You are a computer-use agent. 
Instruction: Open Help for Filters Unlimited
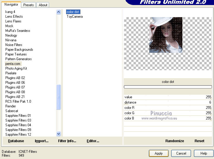(x=204, y=153)
